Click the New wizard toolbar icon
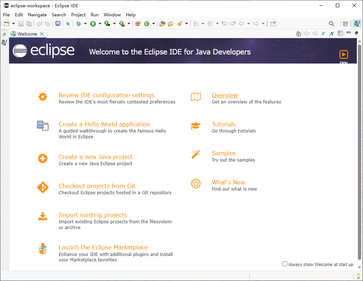The image size is (363, 281). point(7,24)
